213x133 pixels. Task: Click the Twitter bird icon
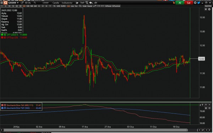point(198,3)
